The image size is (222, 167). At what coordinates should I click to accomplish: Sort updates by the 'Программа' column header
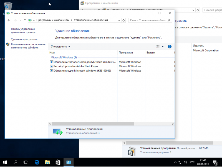pos(131,53)
